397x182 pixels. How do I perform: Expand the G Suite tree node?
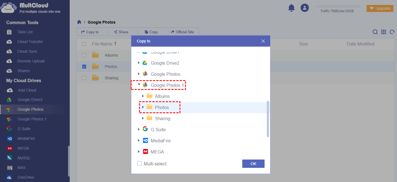[x=139, y=130]
